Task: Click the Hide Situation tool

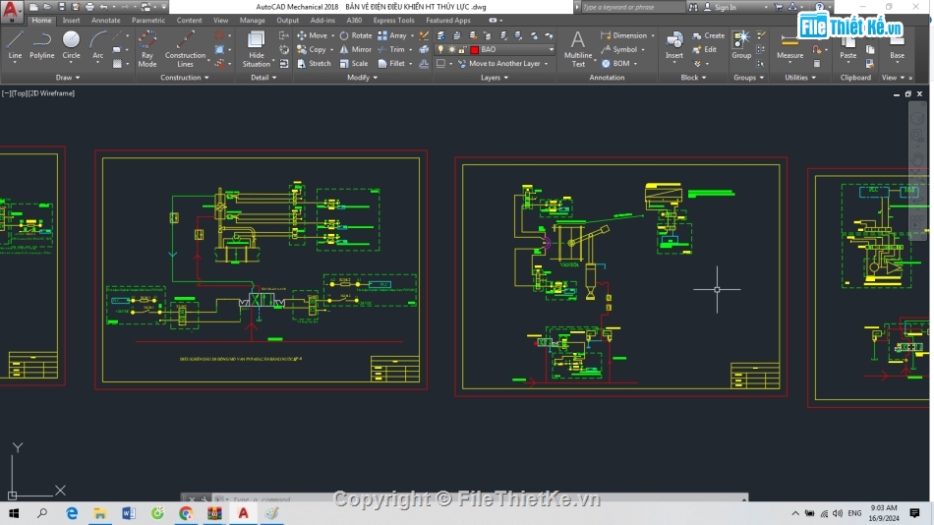Action: [257, 49]
